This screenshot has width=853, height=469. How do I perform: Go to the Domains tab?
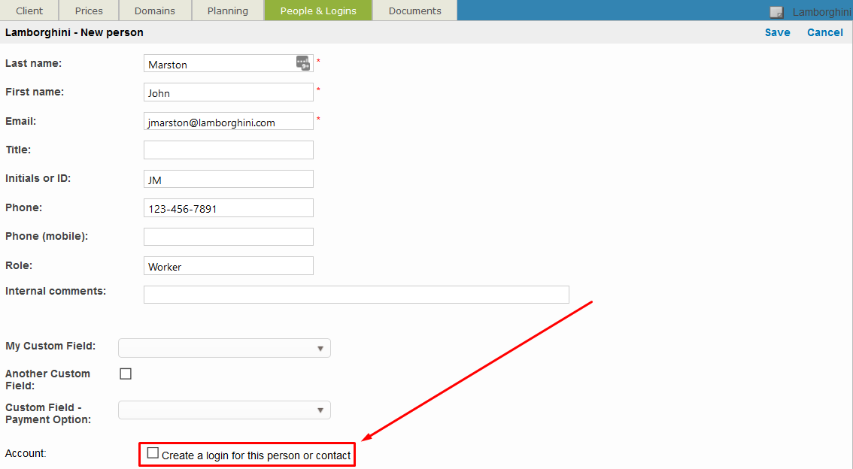pyautogui.click(x=155, y=11)
